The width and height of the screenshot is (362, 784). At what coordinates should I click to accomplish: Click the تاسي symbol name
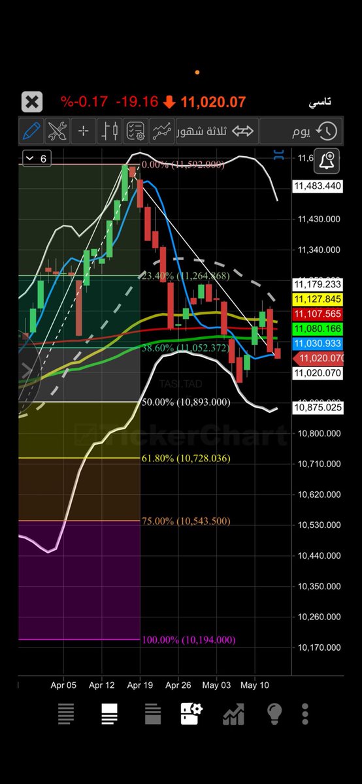click(x=320, y=102)
